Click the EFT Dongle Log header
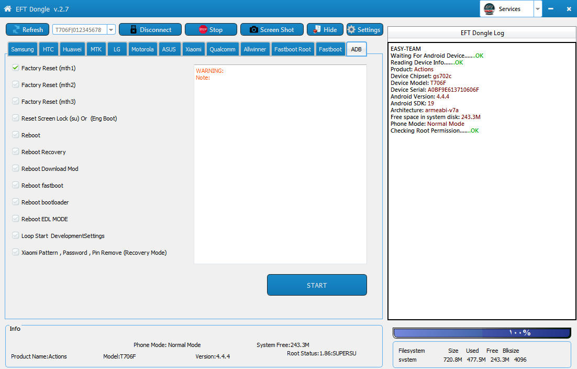 click(x=482, y=33)
